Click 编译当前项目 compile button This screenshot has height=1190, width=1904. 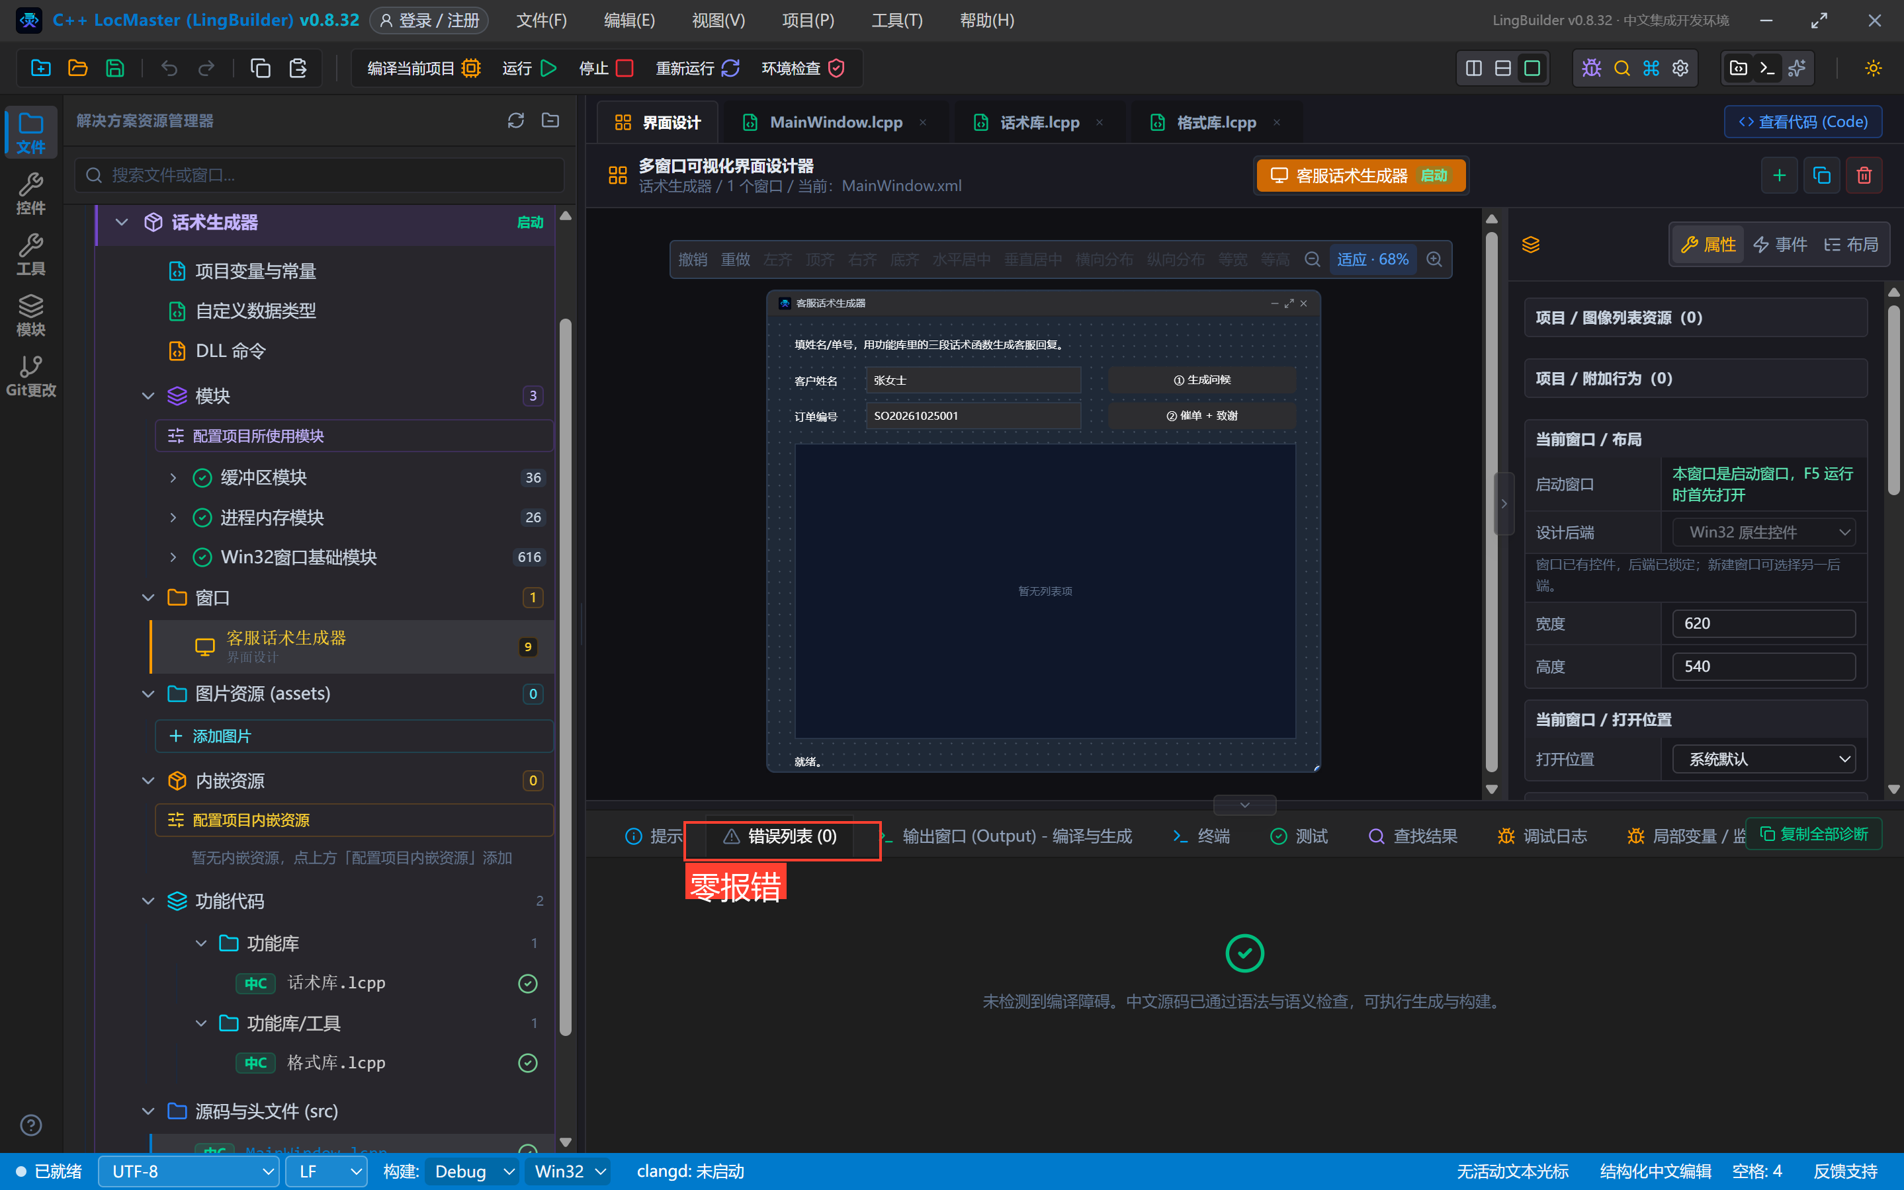click(423, 69)
